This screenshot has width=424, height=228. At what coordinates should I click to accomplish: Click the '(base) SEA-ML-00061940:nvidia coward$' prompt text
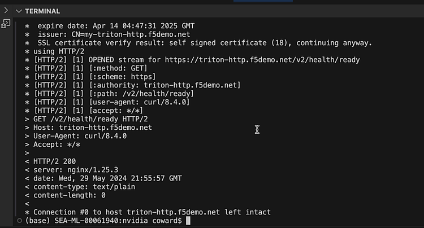tap(103, 221)
